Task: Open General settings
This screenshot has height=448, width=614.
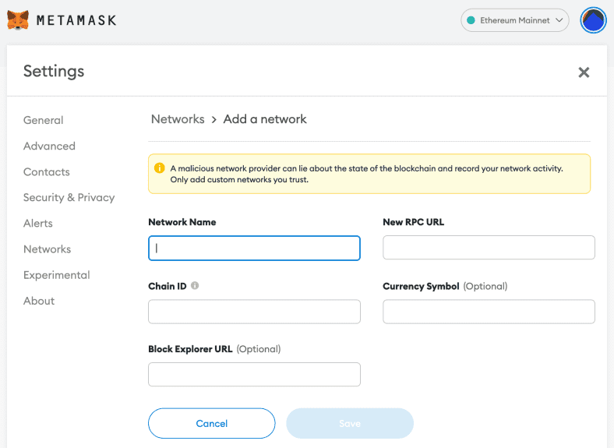Action: 43,120
